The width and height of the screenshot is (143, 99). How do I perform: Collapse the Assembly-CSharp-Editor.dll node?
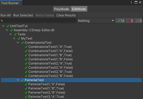click(x=7, y=30)
